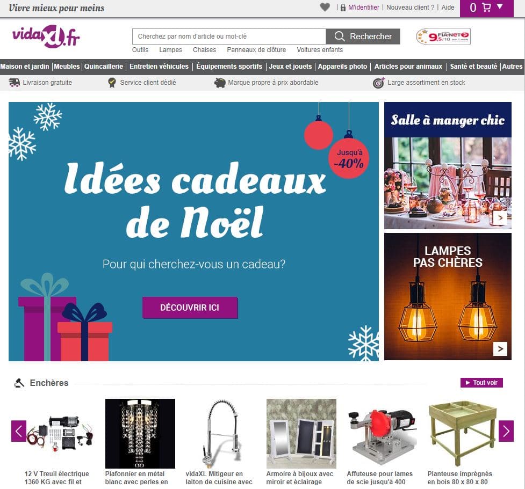Viewport: 525px width, 489px height.
Task: Open the Meubles menu category
Action: coord(67,66)
